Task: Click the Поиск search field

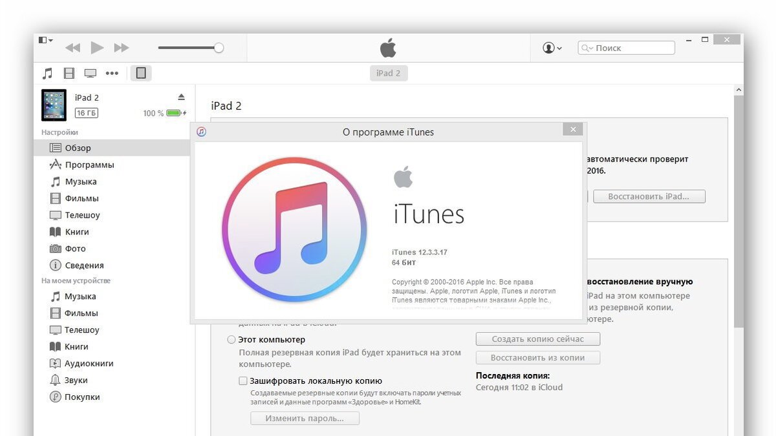Action: coord(626,48)
